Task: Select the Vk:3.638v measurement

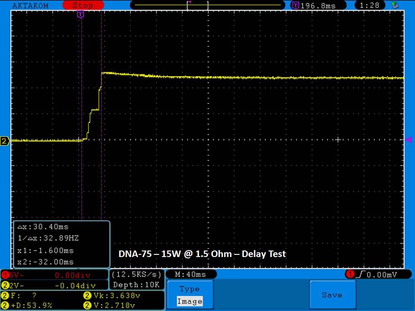Action: 115,296
